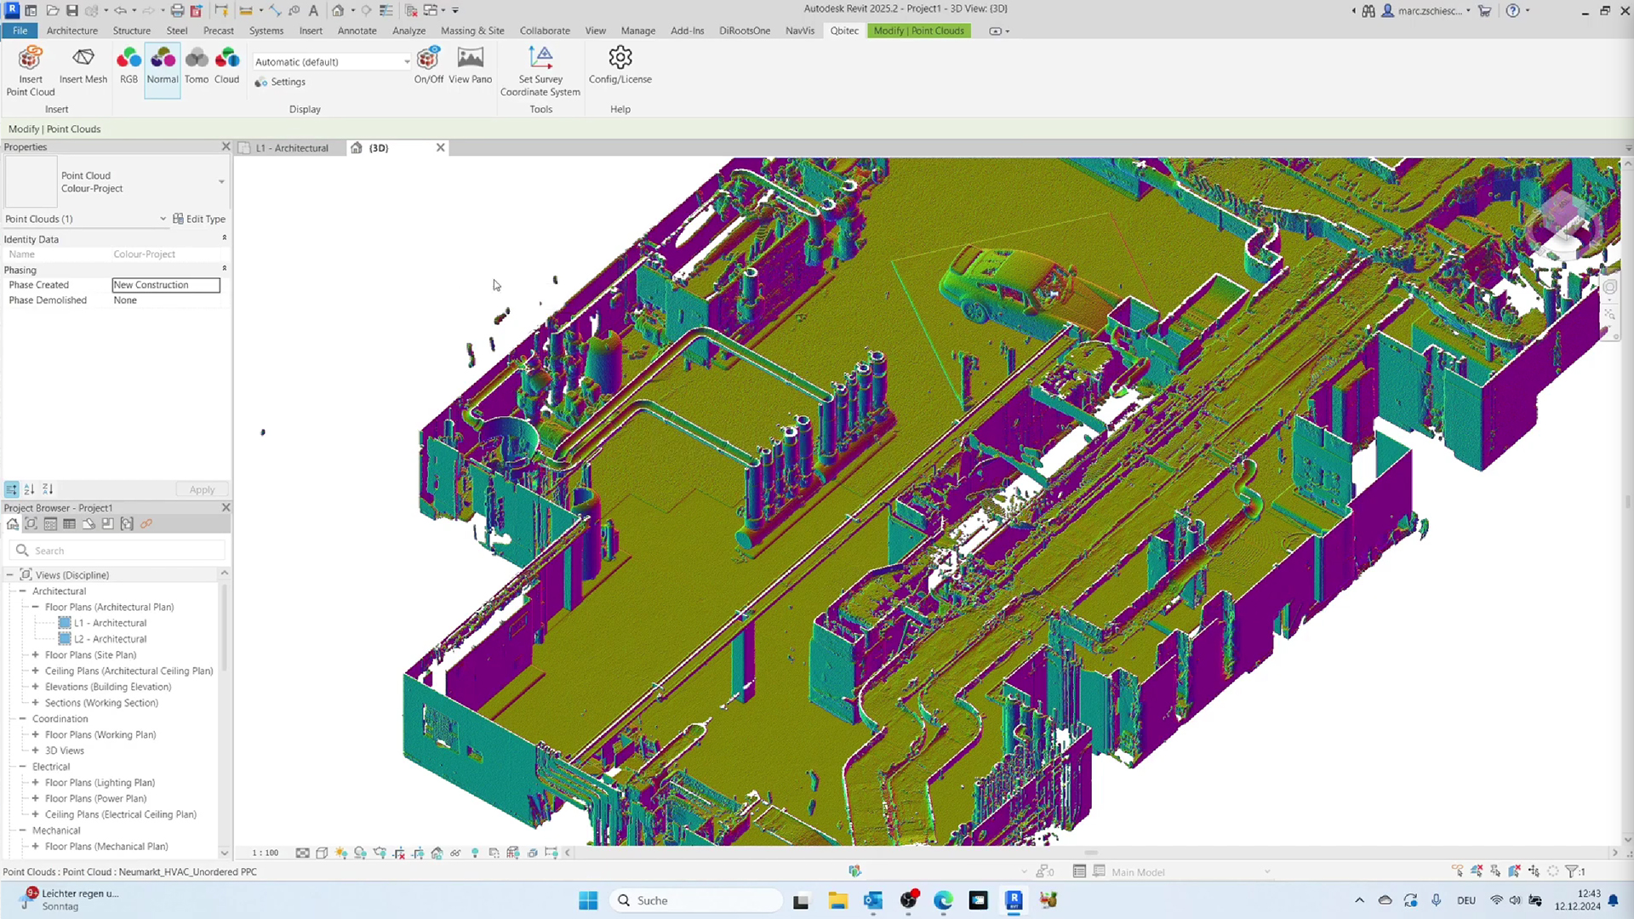This screenshot has height=919, width=1634.
Task: Collapse Floor Plans (Architectural Plan) node
Action: pyautogui.click(x=35, y=607)
